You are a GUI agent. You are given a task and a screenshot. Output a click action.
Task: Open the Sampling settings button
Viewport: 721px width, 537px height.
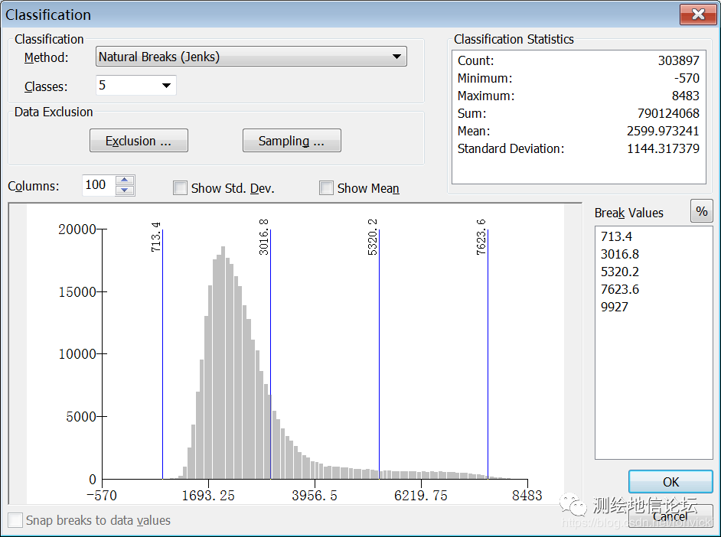coord(291,141)
